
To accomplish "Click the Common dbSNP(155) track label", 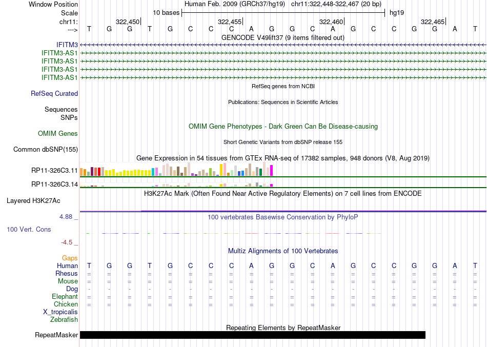I will click(45, 150).
